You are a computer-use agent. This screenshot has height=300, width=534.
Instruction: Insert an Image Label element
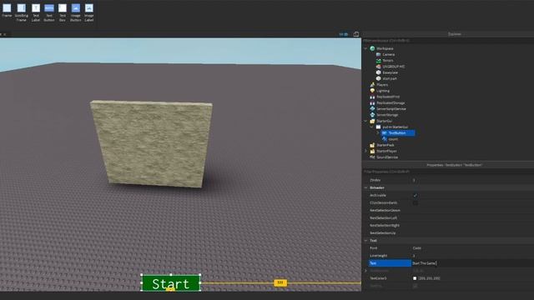[x=89, y=12]
